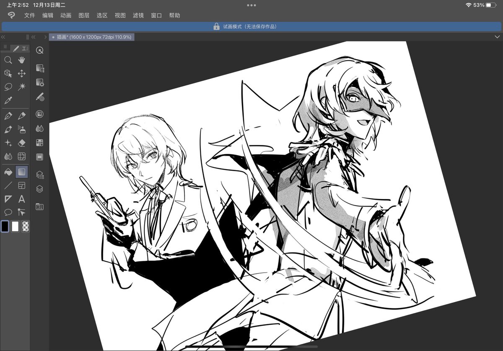Open the 编辑 menu
The width and height of the screenshot is (503, 351).
coord(48,15)
